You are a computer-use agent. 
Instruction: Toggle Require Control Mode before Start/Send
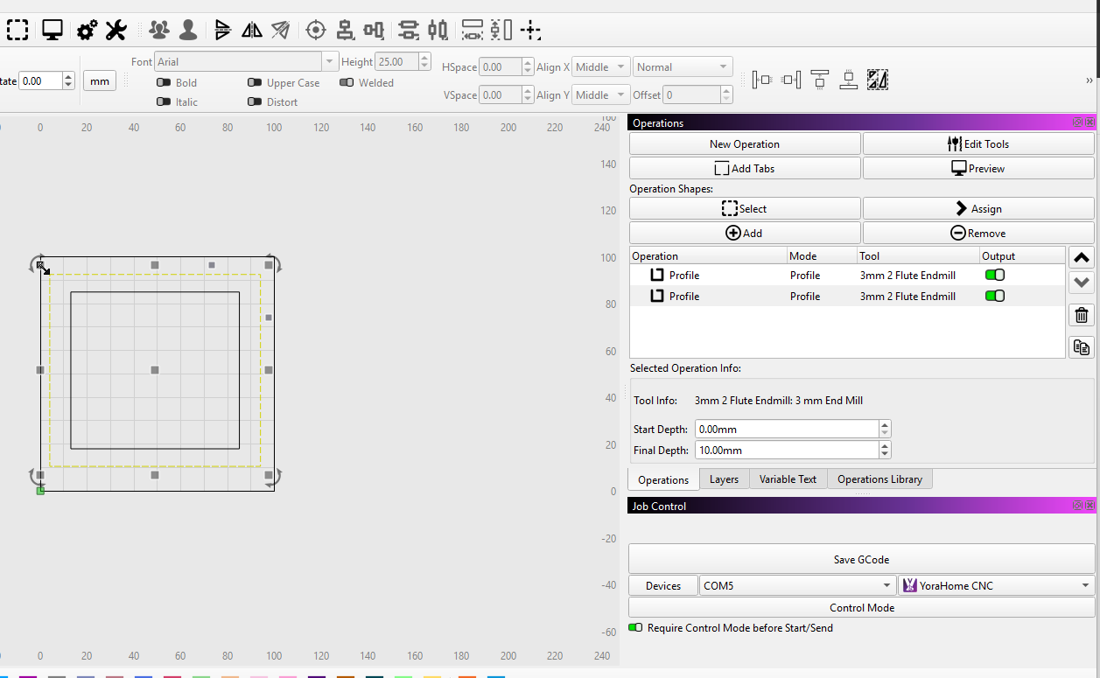point(635,628)
